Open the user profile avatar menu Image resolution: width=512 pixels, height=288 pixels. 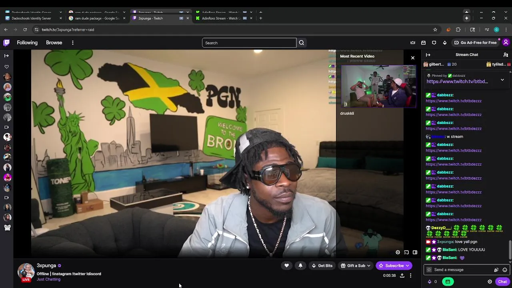point(506,42)
